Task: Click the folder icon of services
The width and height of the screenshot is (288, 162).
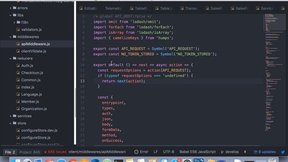Action: [x=15, y=116]
